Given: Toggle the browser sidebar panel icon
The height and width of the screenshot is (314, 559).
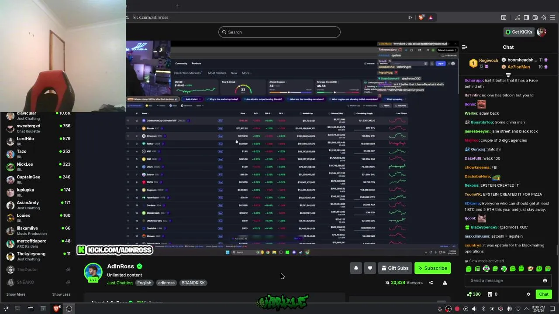Looking at the screenshot, I should click(526, 17).
